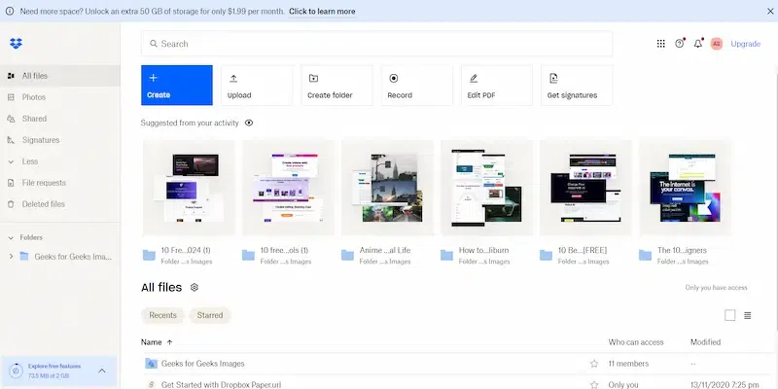
Task: Open Shared in the sidebar
Action: tap(60, 119)
